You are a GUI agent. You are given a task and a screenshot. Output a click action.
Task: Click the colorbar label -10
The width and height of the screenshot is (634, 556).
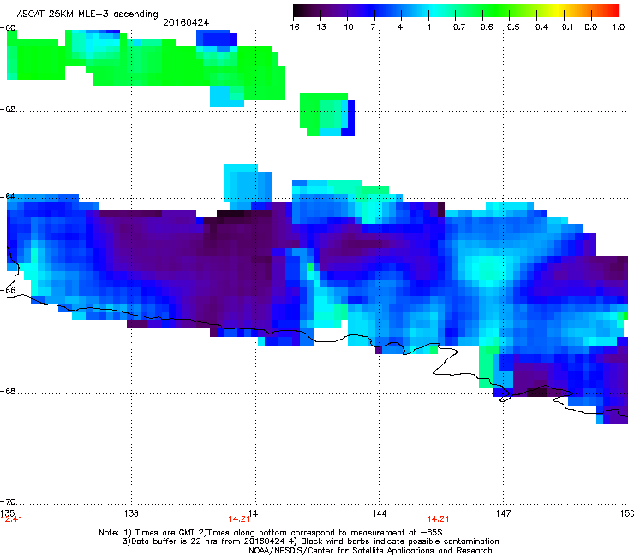[x=345, y=27]
